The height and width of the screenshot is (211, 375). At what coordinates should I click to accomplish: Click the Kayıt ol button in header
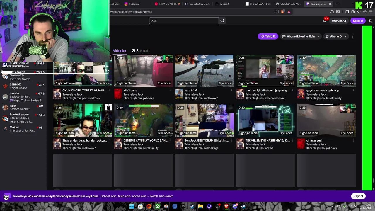click(358, 21)
